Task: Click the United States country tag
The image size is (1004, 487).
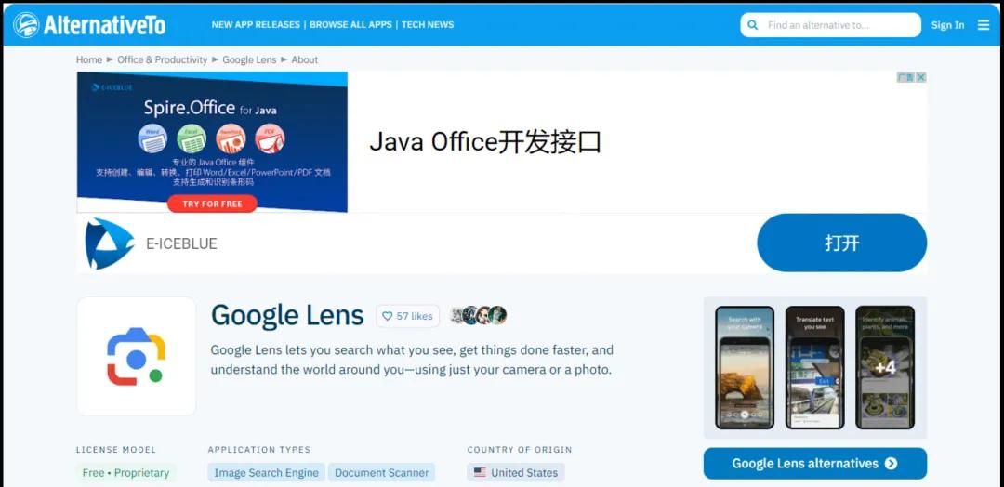Action: [515, 472]
